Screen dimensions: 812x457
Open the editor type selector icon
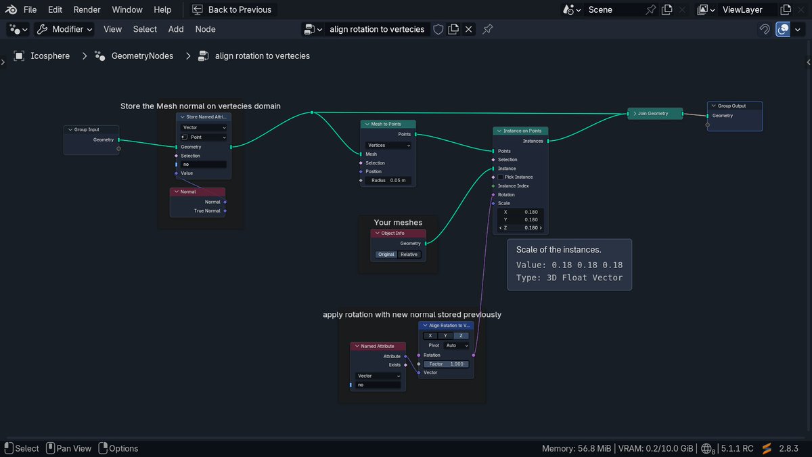coord(18,29)
